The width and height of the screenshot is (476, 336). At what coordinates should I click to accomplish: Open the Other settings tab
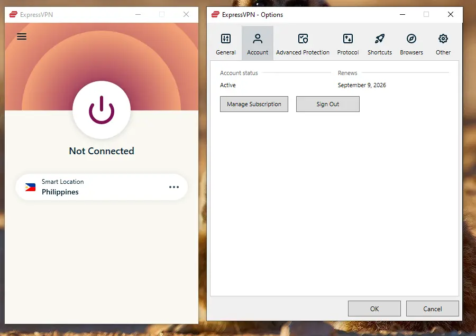(x=443, y=43)
